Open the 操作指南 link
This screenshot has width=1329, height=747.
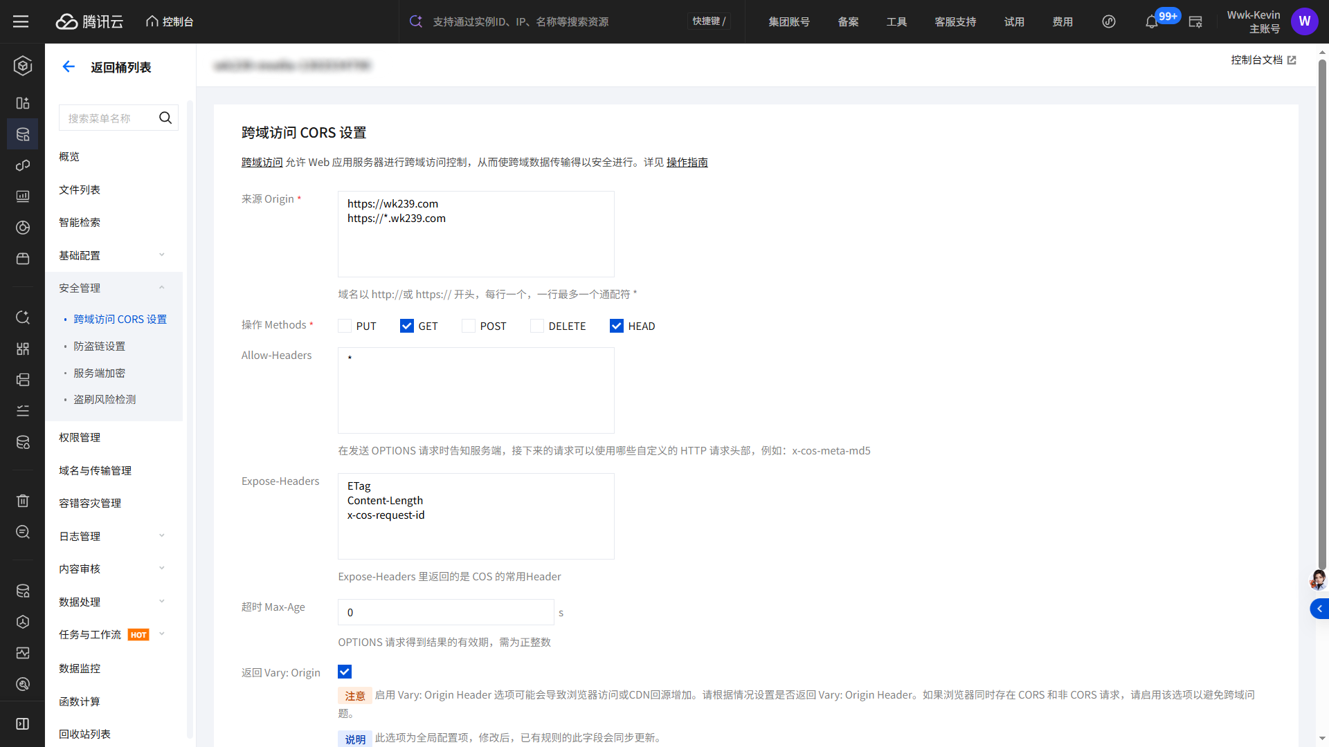coord(687,162)
